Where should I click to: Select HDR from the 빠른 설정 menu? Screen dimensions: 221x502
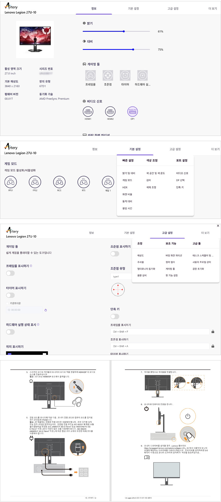click(x=125, y=188)
